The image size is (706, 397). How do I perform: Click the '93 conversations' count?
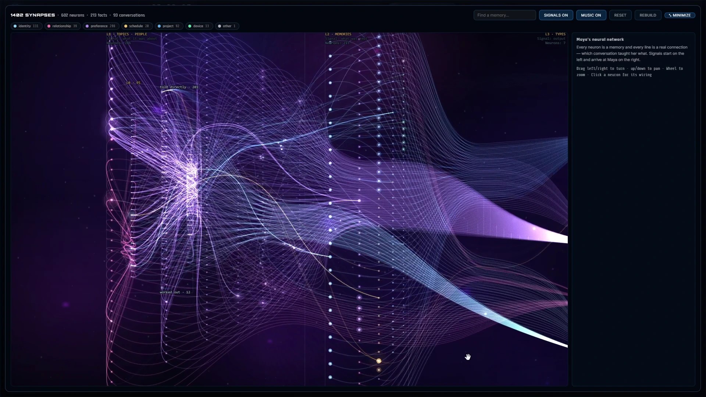129,15
